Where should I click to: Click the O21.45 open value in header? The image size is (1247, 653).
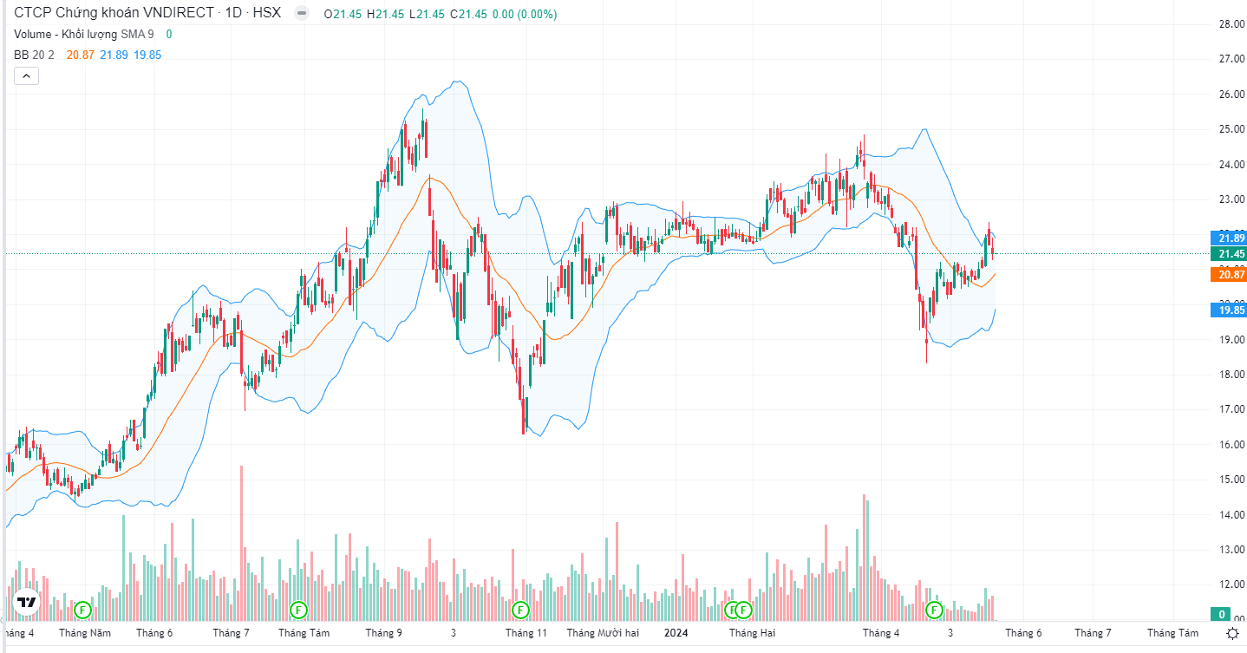(343, 15)
